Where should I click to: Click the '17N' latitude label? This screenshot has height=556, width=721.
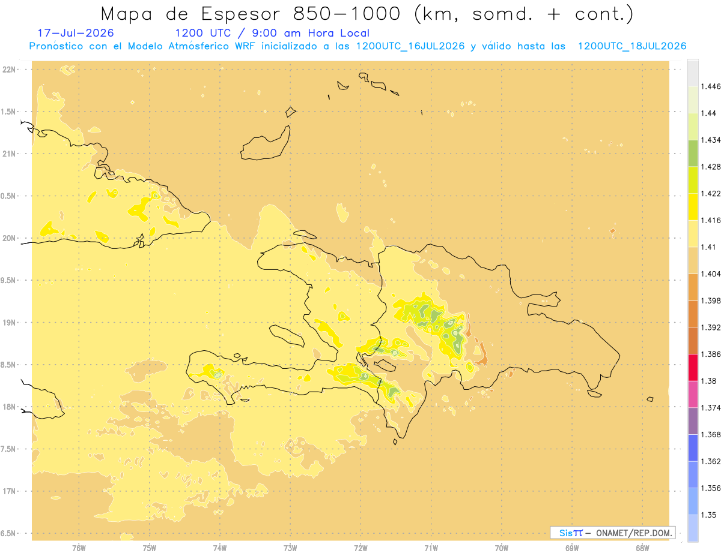(x=10, y=491)
